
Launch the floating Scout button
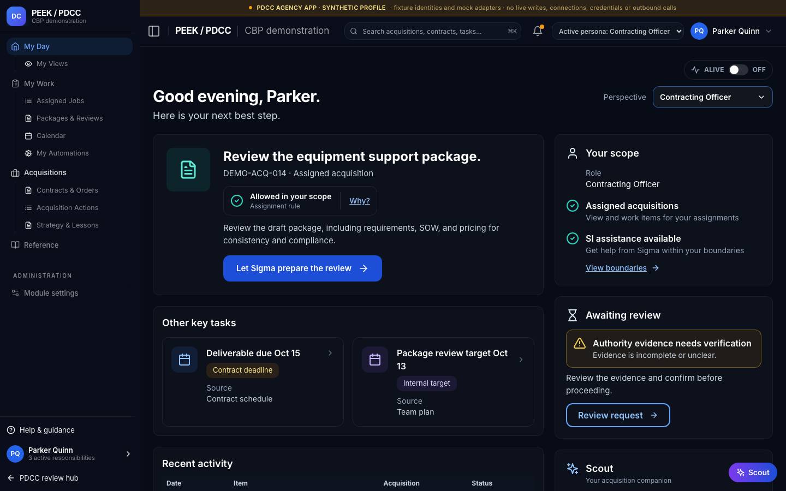click(753, 472)
